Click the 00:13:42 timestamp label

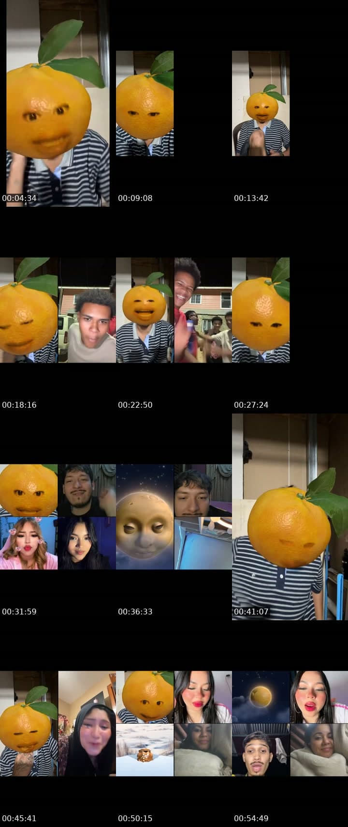click(251, 198)
